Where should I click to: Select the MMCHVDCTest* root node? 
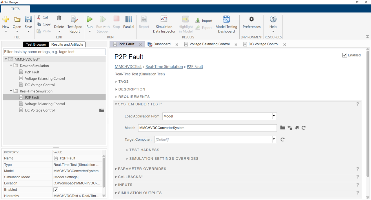point(27,59)
